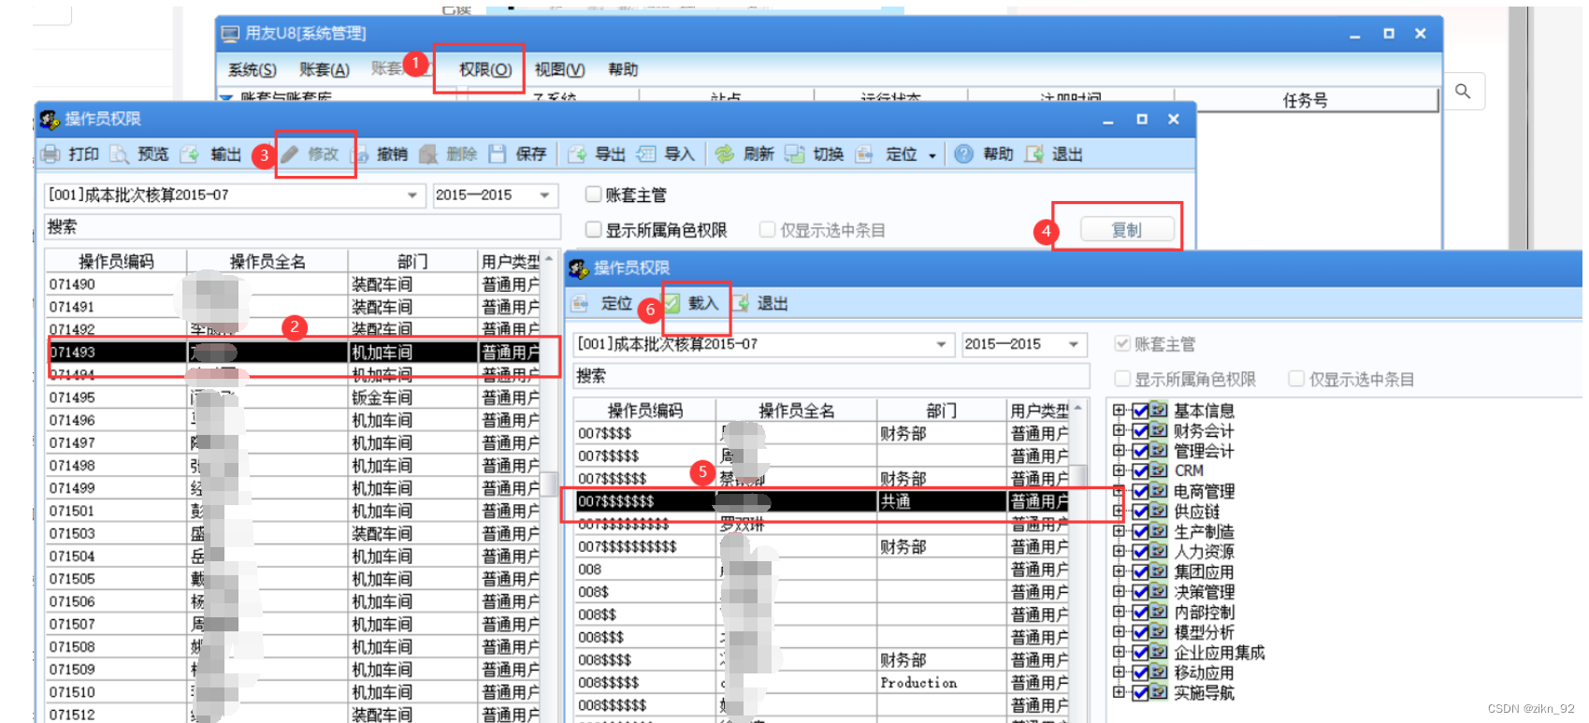Toggle the 生产制造 permission checkbox

click(x=1140, y=531)
